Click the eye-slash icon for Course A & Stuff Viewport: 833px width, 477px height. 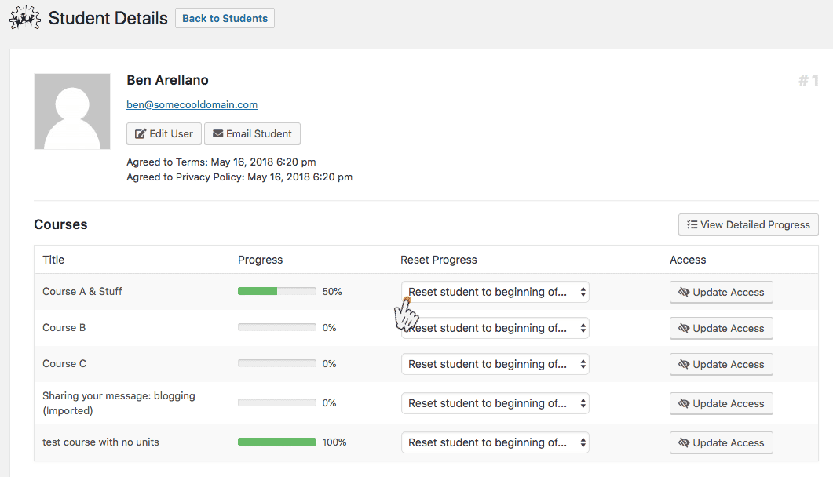pyautogui.click(x=684, y=293)
